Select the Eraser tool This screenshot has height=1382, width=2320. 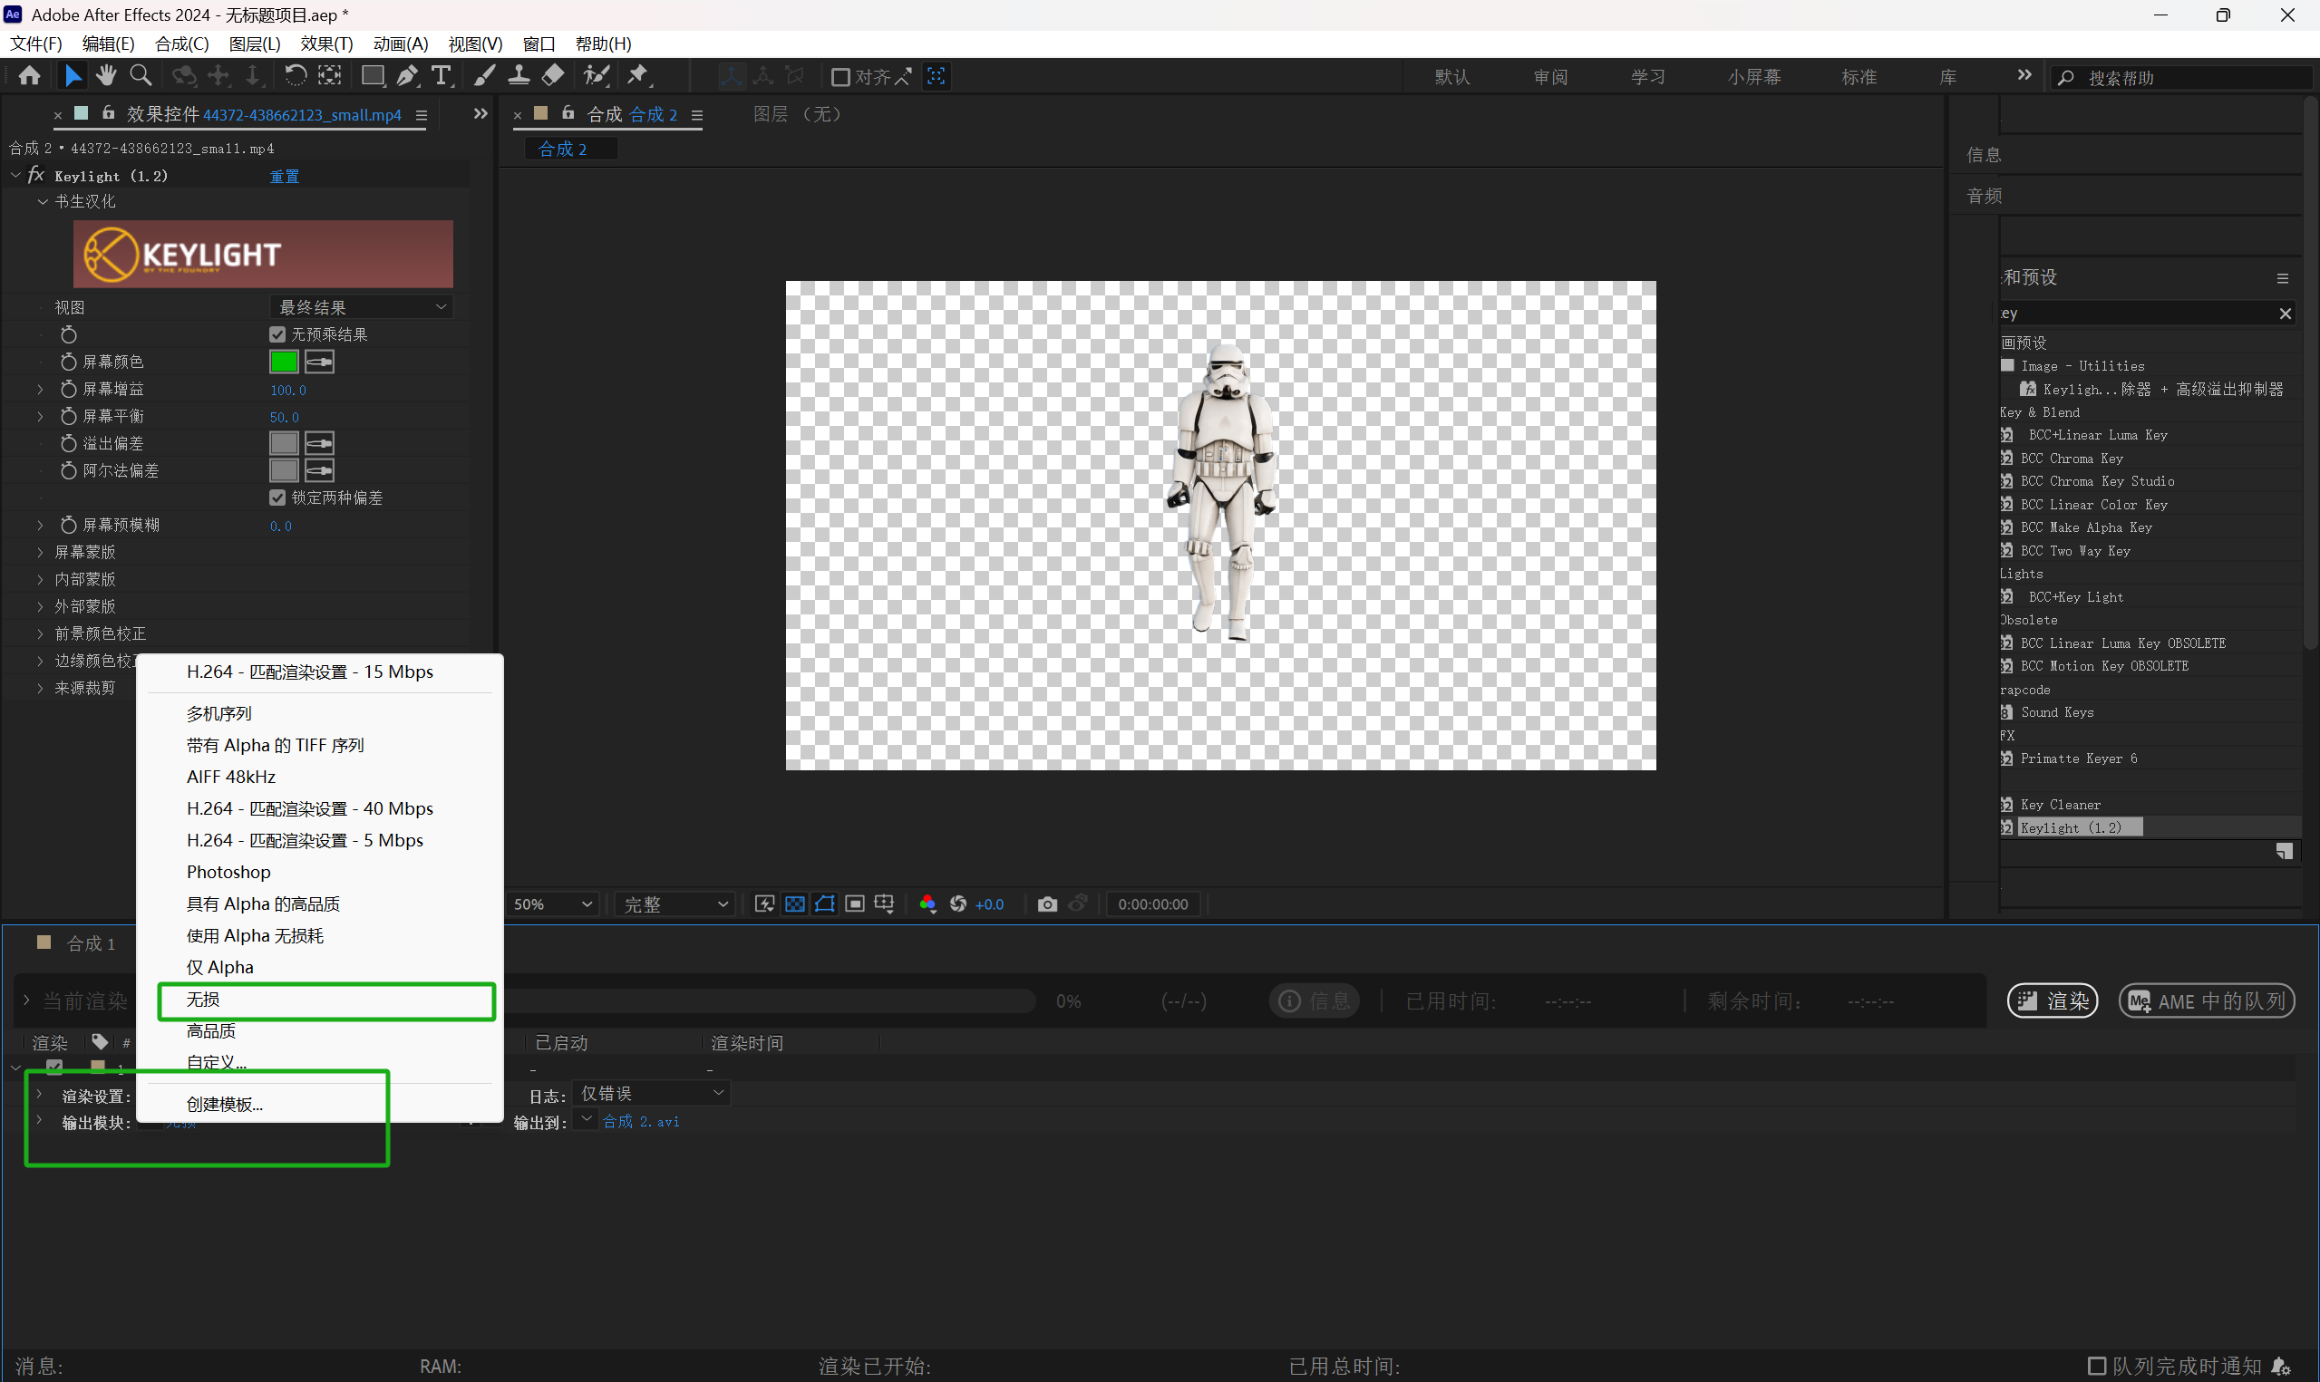(553, 75)
